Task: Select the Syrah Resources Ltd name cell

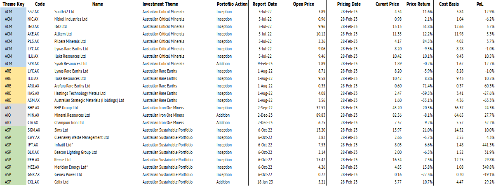Action: 70,64
